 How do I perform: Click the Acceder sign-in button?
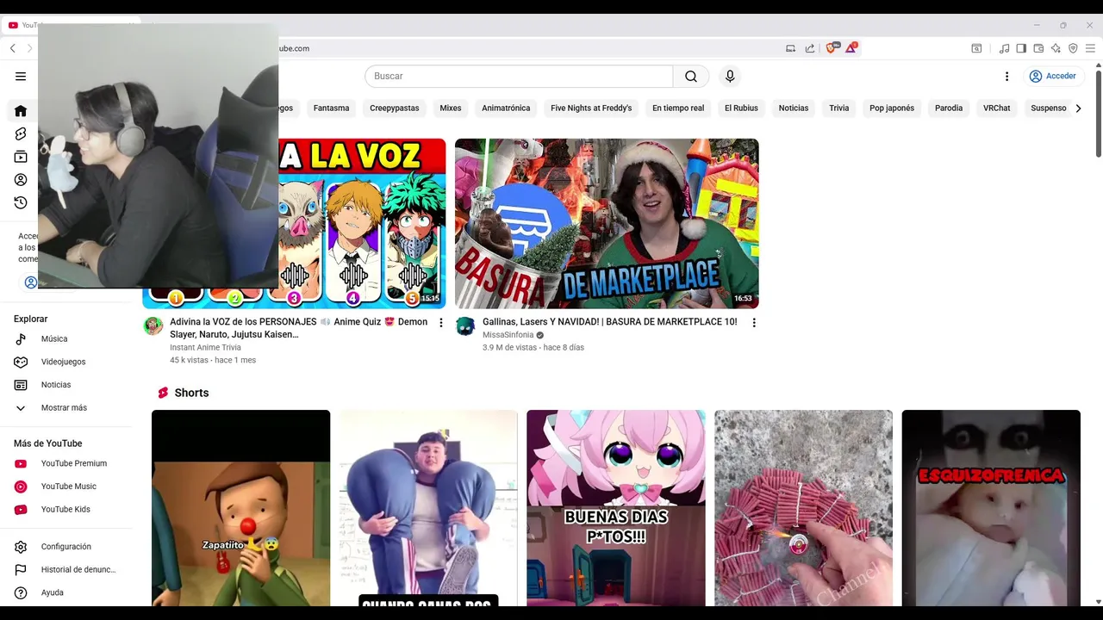[1052, 77]
